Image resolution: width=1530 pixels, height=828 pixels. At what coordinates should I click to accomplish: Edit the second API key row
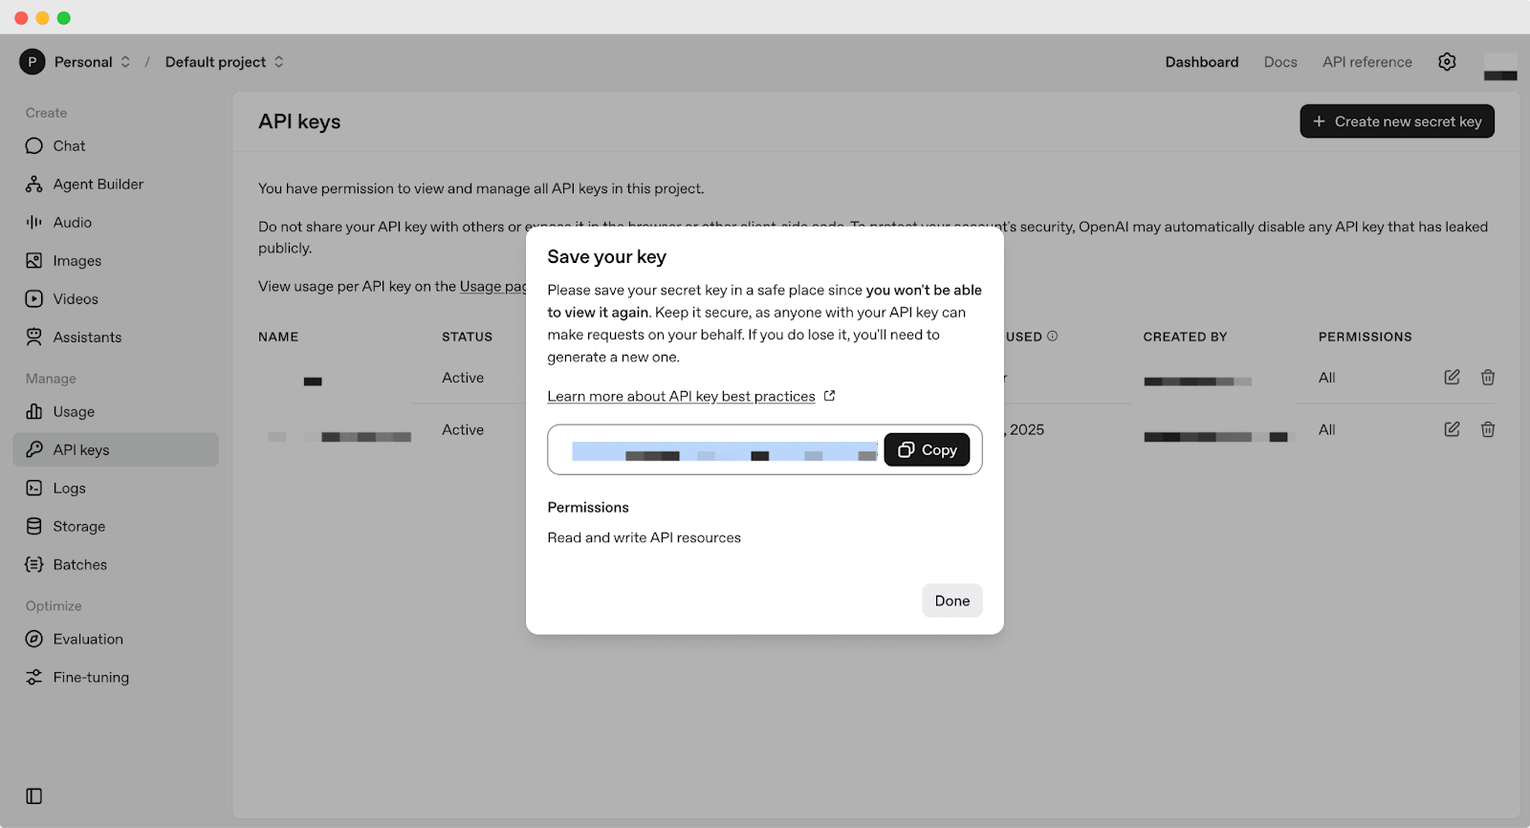1452,430
